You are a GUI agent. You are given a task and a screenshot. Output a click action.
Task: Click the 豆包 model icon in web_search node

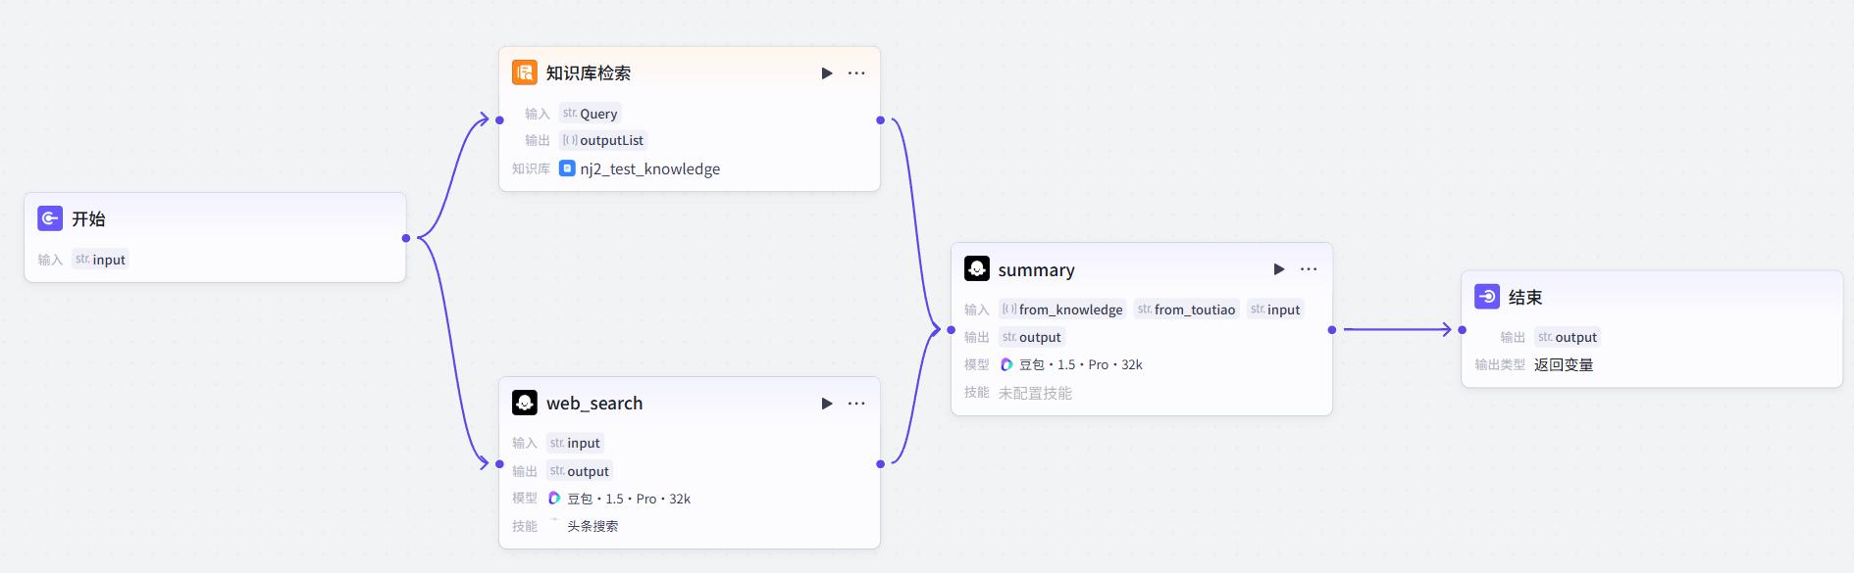pos(554,499)
